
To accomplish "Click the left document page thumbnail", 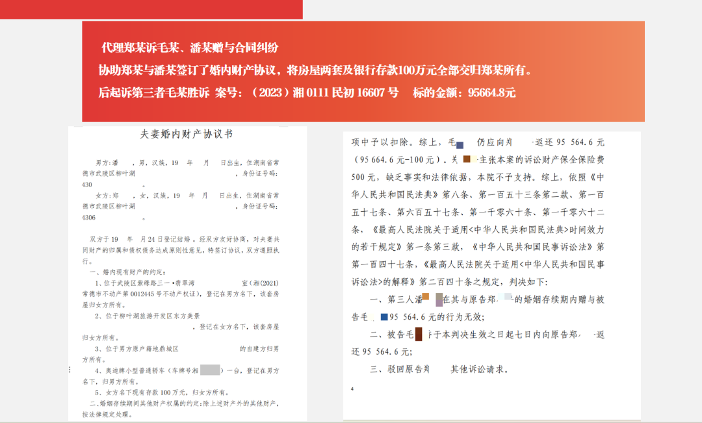I will click(x=188, y=273).
